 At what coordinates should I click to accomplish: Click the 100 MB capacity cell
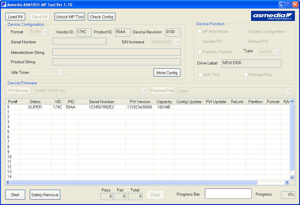pos(164,107)
